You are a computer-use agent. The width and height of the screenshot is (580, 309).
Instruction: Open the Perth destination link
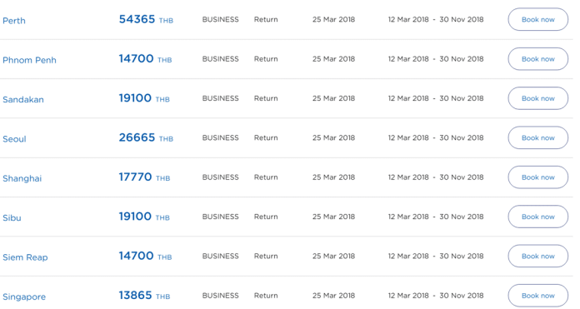(14, 21)
